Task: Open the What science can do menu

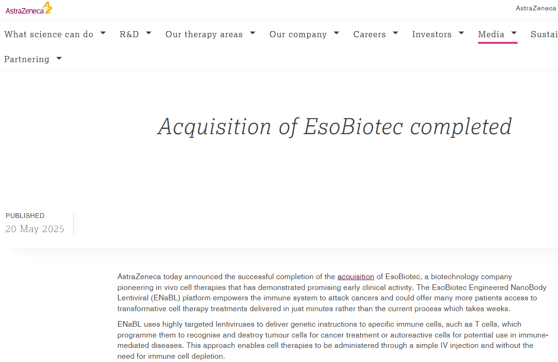Action: (x=49, y=34)
